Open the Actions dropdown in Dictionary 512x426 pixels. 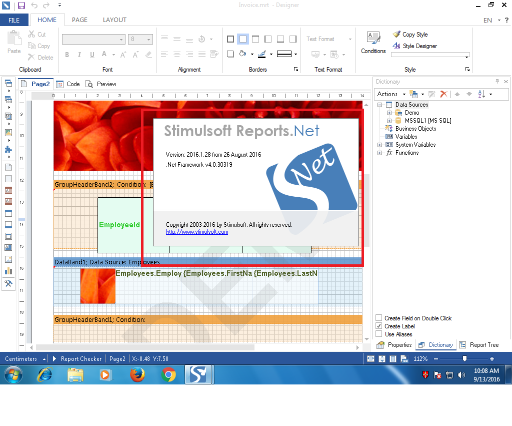[391, 94]
